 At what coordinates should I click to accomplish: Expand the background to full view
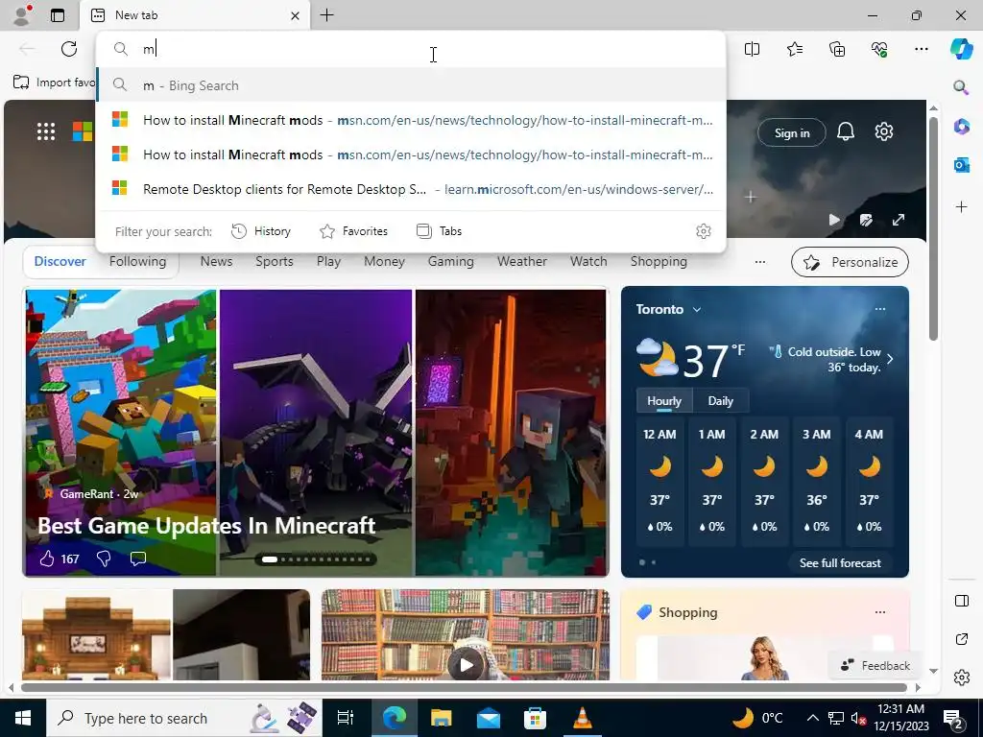(899, 220)
